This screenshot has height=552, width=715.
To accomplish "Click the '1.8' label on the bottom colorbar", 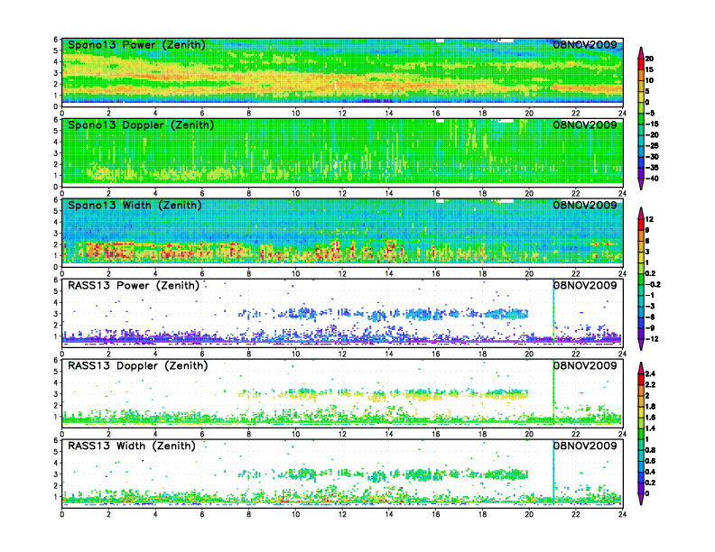I will 650,407.
